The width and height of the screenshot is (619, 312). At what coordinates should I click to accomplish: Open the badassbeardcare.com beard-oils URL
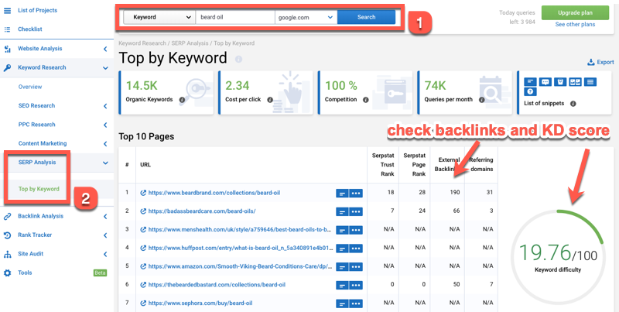202,211
